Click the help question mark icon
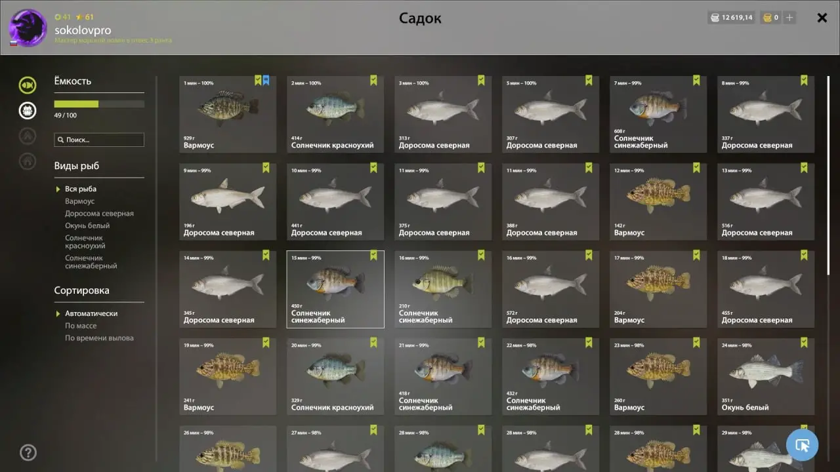The image size is (840, 472). click(28, 452)
